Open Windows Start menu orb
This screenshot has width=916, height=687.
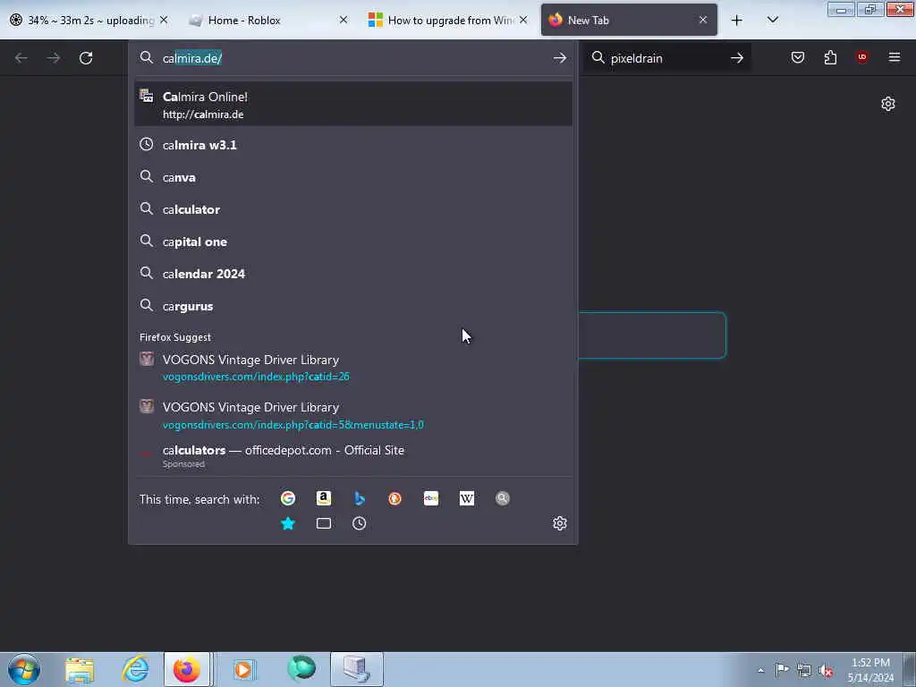point(24,669)
